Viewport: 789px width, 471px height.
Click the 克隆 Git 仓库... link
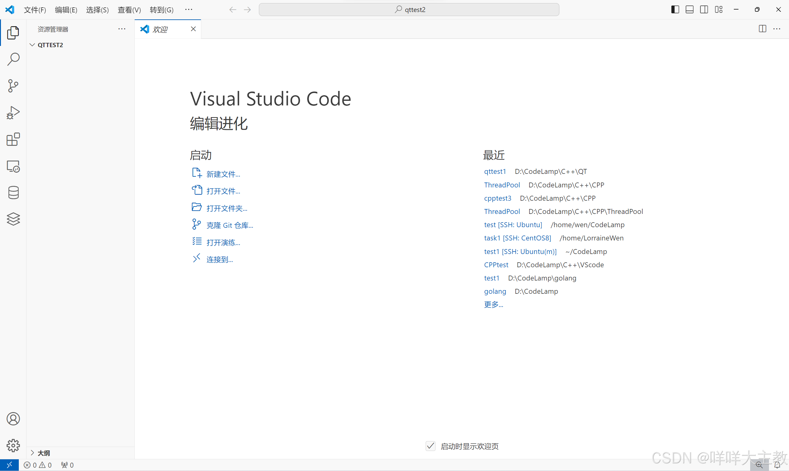230,225
